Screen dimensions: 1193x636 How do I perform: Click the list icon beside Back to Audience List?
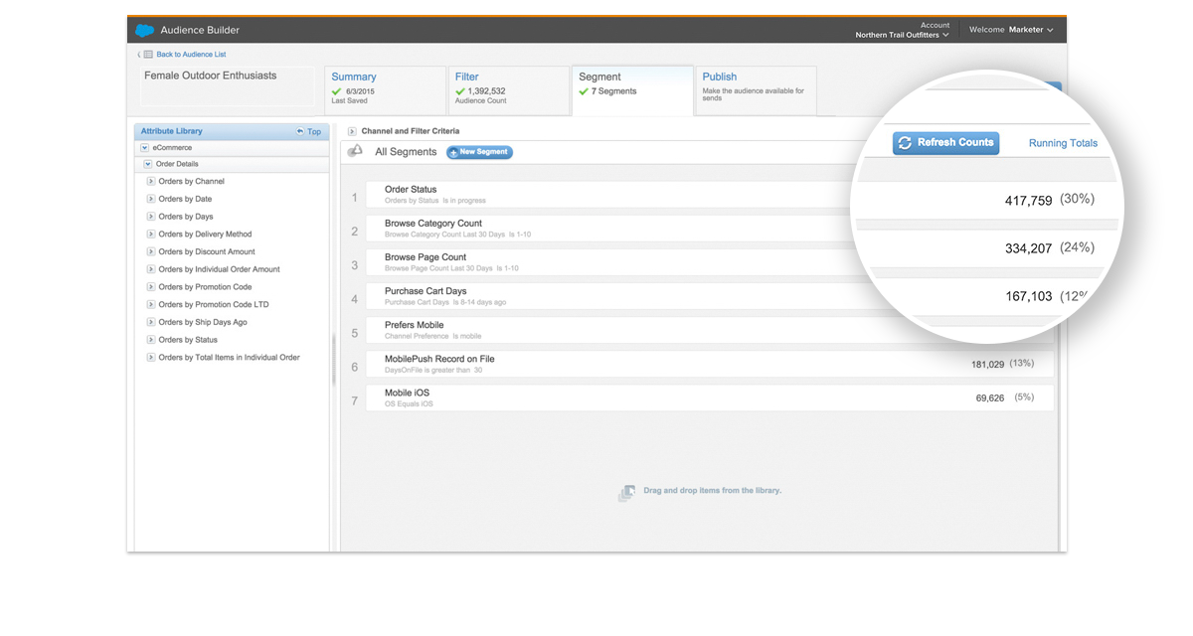[148, 55]
